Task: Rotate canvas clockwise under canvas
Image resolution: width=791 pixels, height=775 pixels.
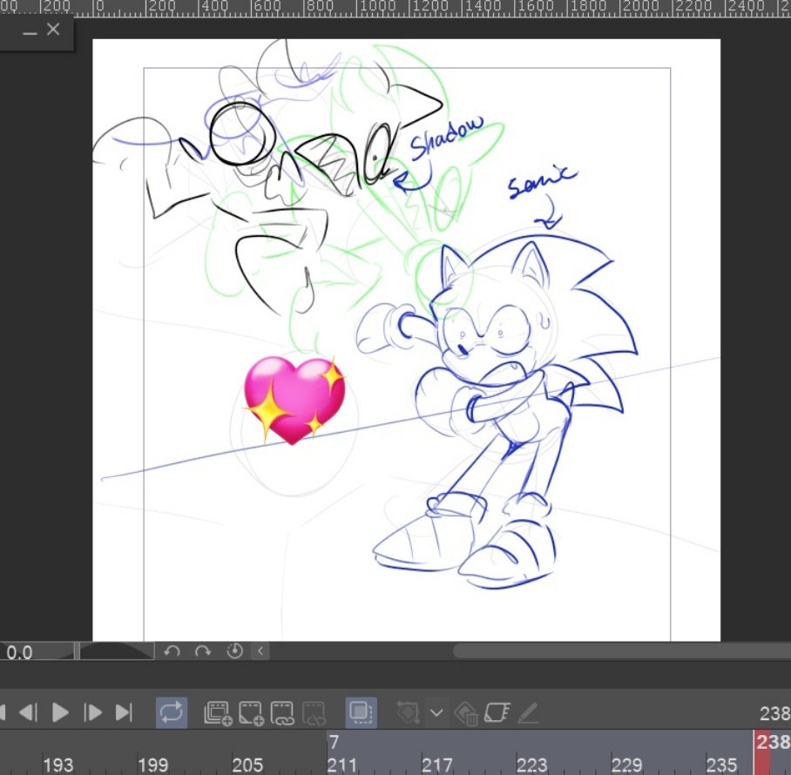Action: 203,651
